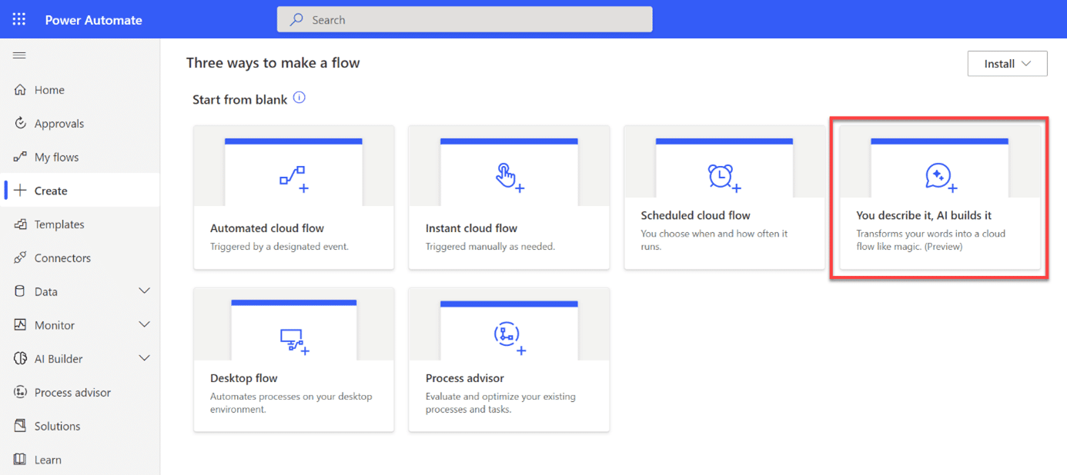Click info icon beside Start from blank
This screenshot has height=475, width=1067.
coord(299,98)
